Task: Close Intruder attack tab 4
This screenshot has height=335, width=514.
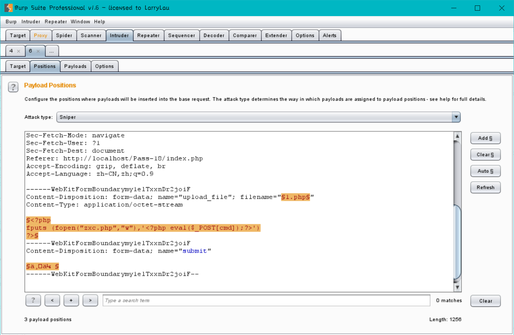Action: coord(19,51)
